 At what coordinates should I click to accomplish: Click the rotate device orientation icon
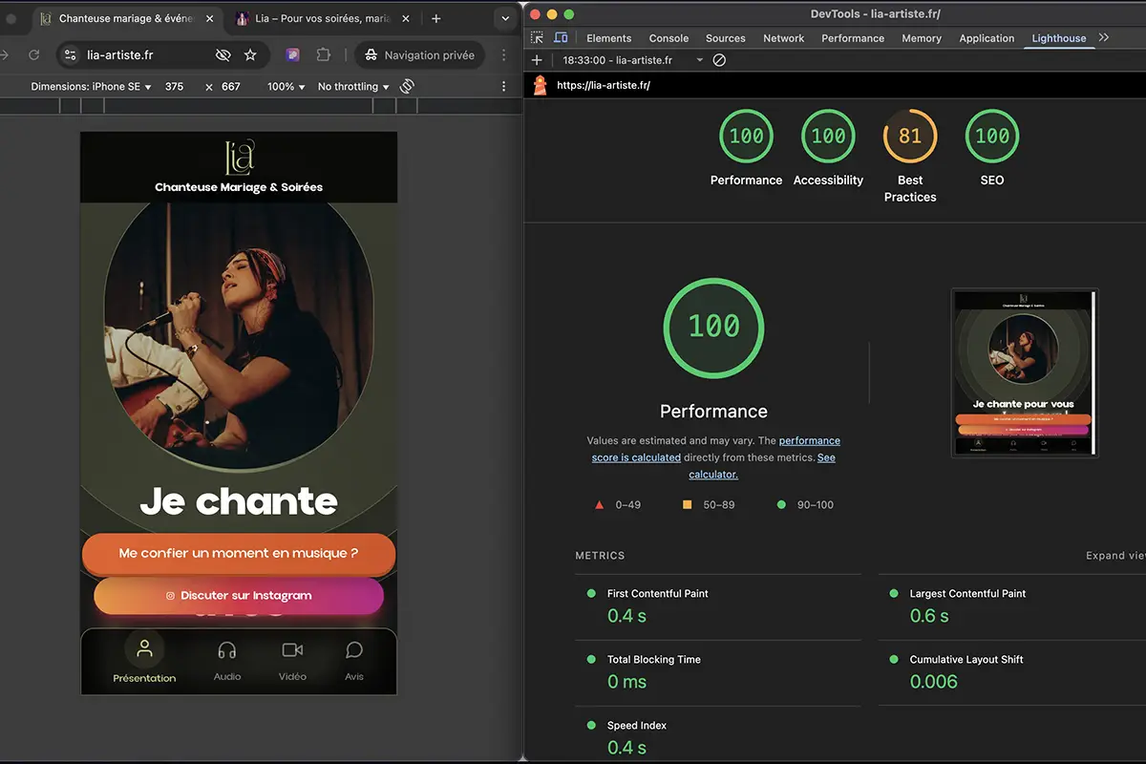[407, 86]
